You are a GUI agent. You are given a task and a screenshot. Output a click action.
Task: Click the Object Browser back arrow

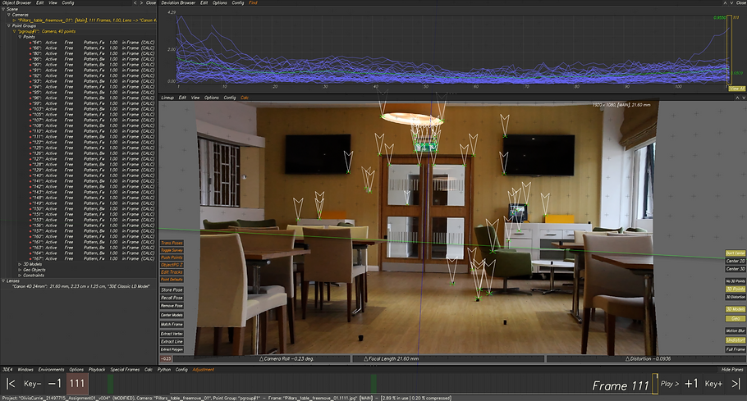point(135,2)
